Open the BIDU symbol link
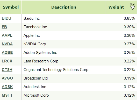137x100 pixels. [6, 18]
